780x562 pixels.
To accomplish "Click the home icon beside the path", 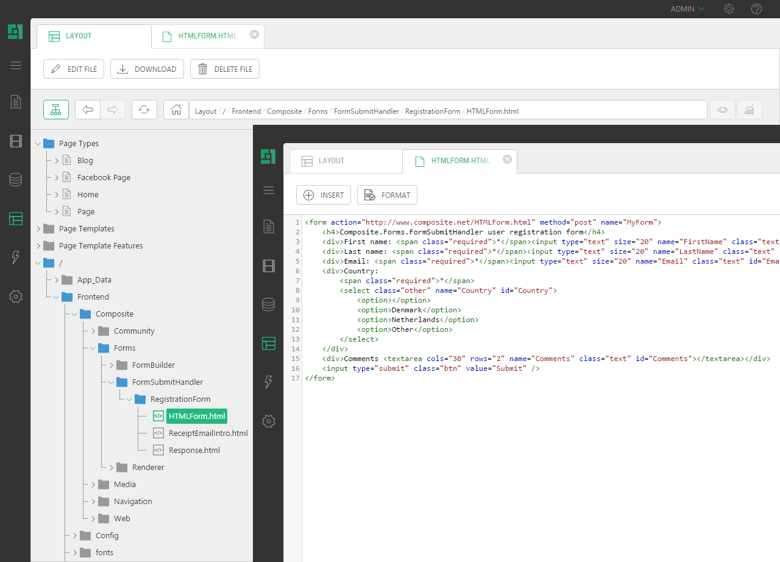I will point(176,110).
